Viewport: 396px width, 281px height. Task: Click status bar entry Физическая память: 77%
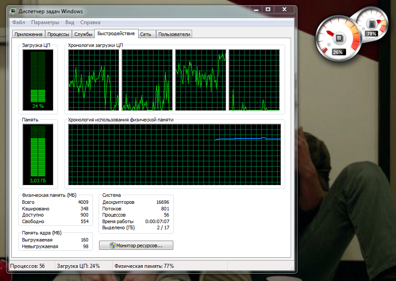144,266
